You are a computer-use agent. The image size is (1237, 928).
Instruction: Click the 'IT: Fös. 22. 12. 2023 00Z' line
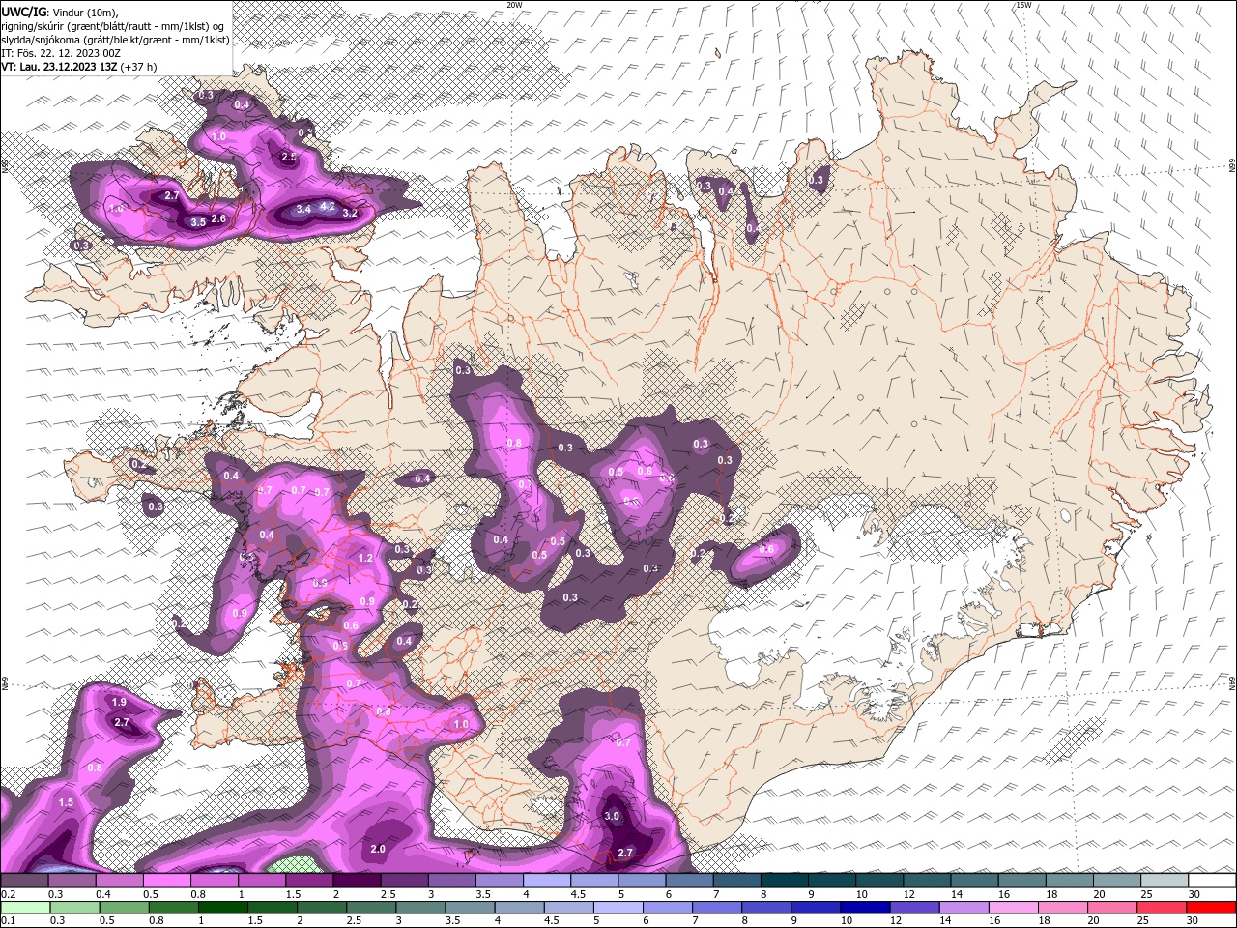61,53
